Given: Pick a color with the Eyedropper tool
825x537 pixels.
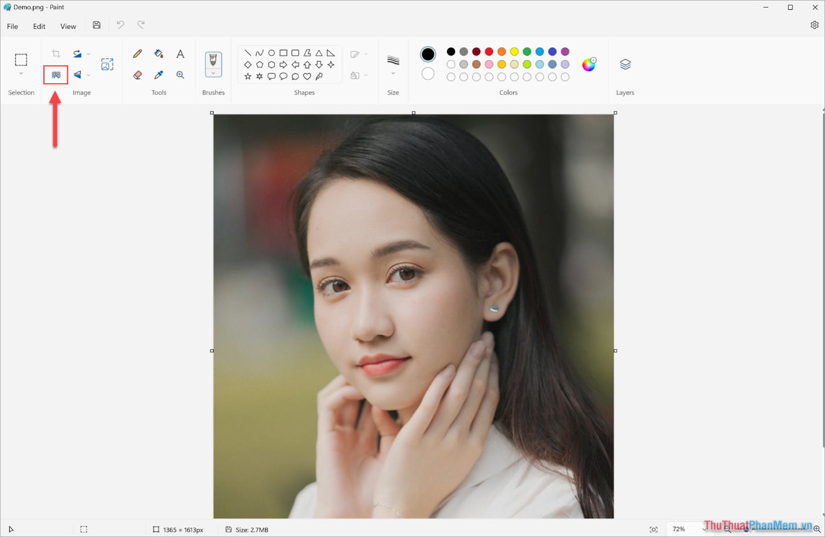Looking at the screenshot, I should coord(159,75).
